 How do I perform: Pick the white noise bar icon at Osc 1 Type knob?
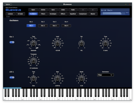point(37,48)
